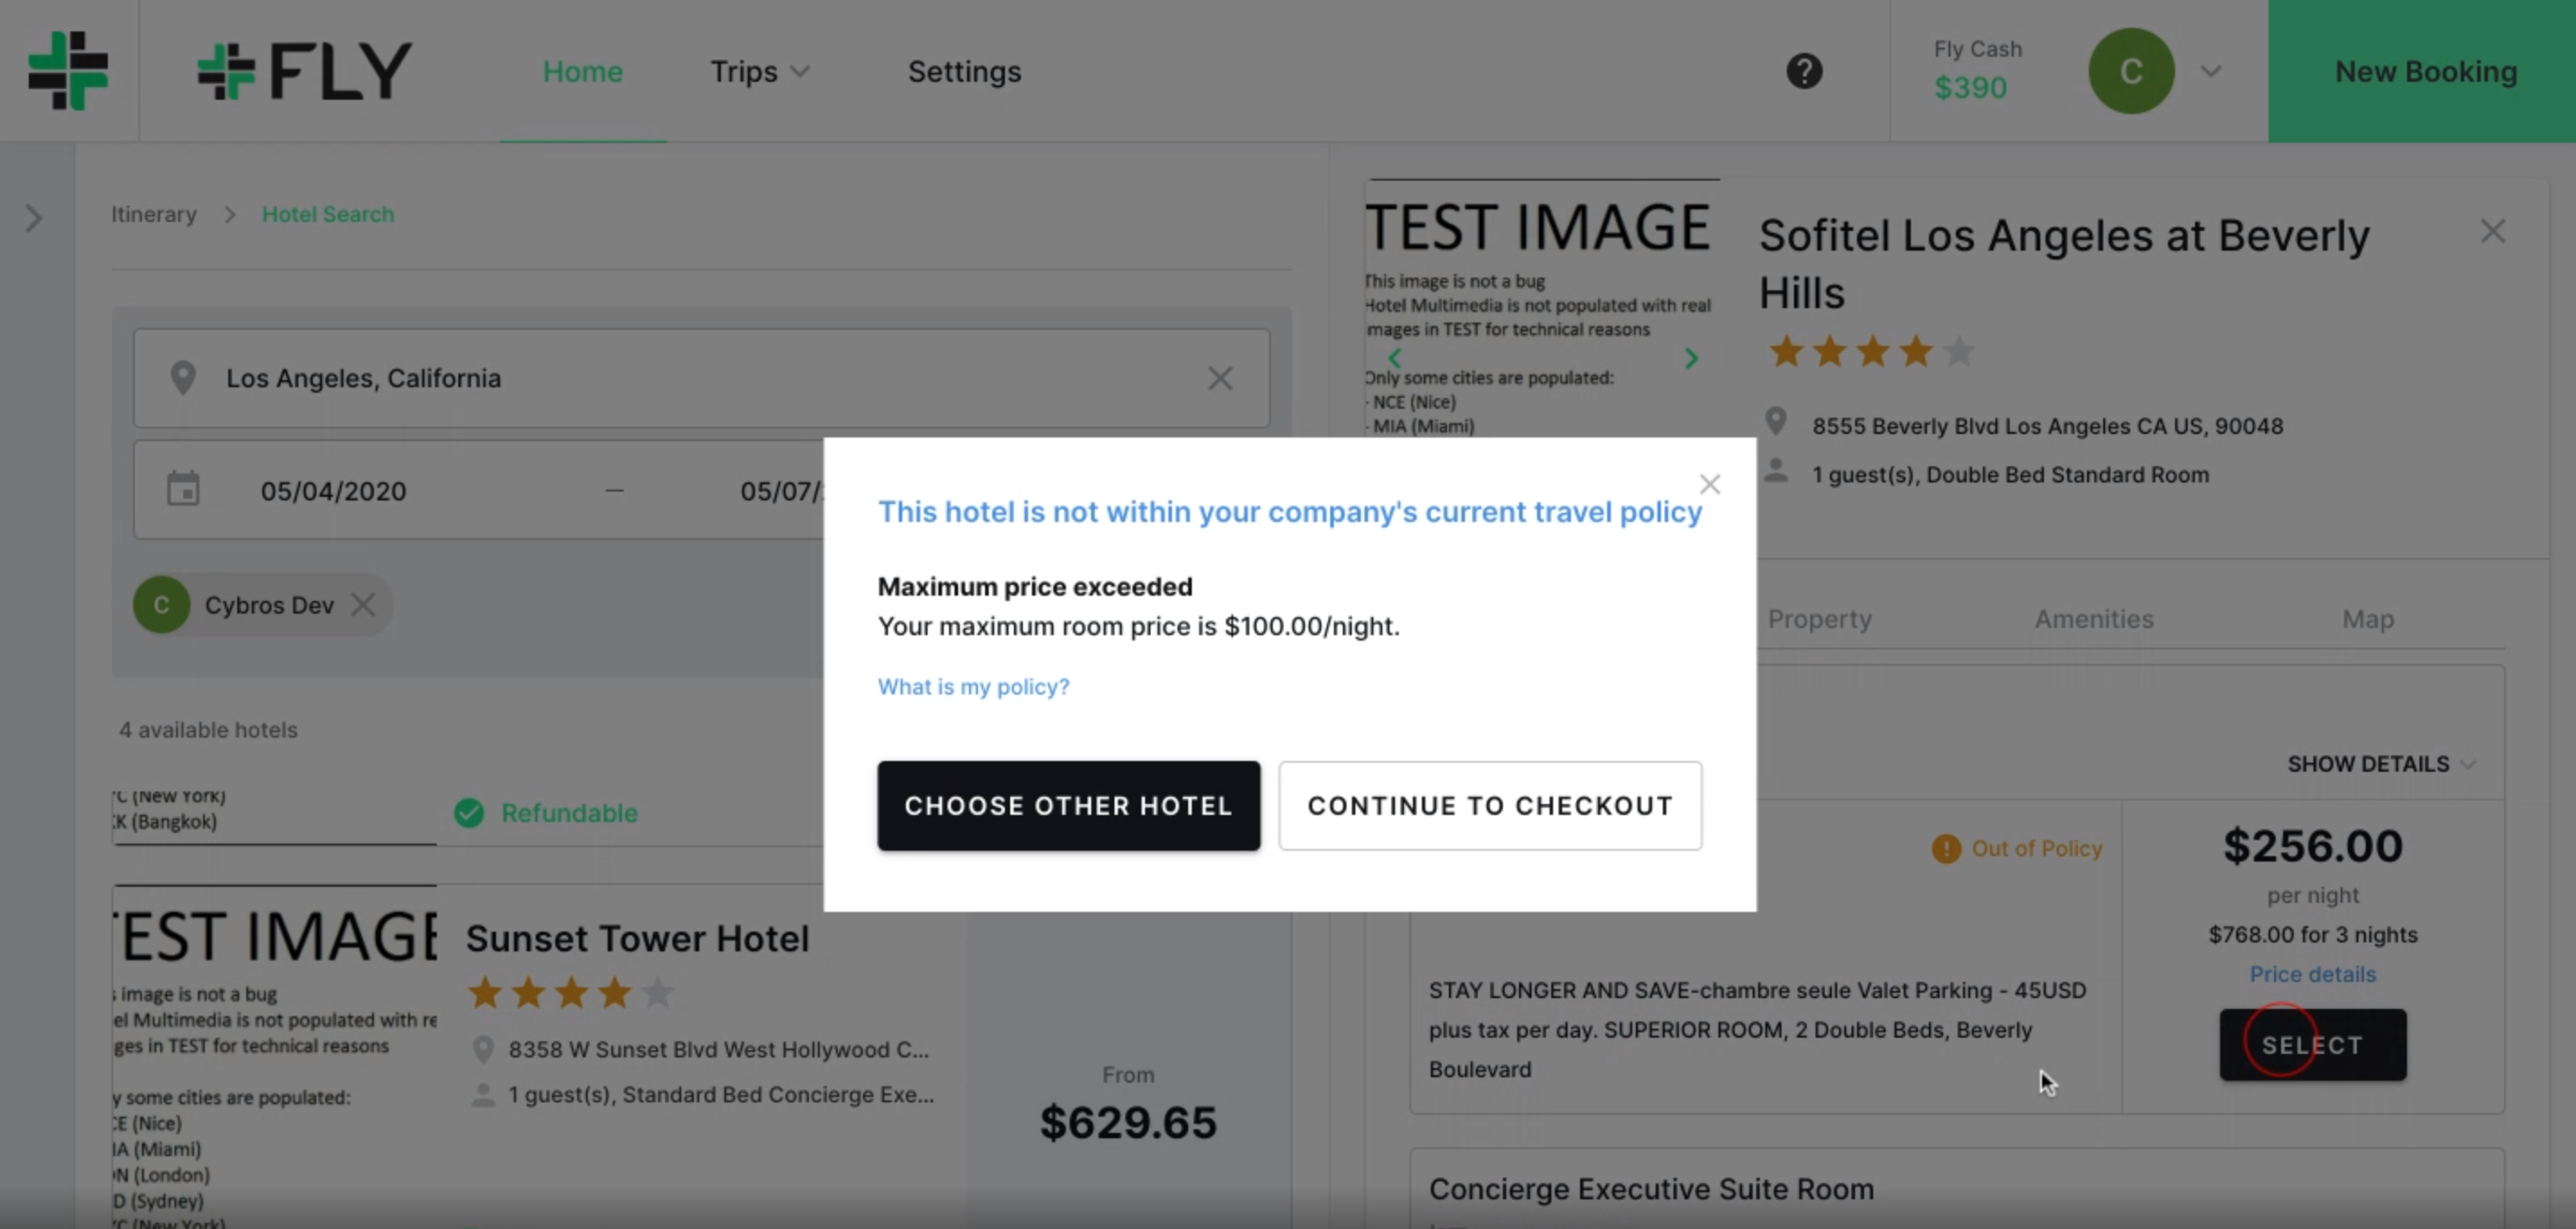
Task: Click Choose Other Hotel button
Action: tap(1069, 805)
